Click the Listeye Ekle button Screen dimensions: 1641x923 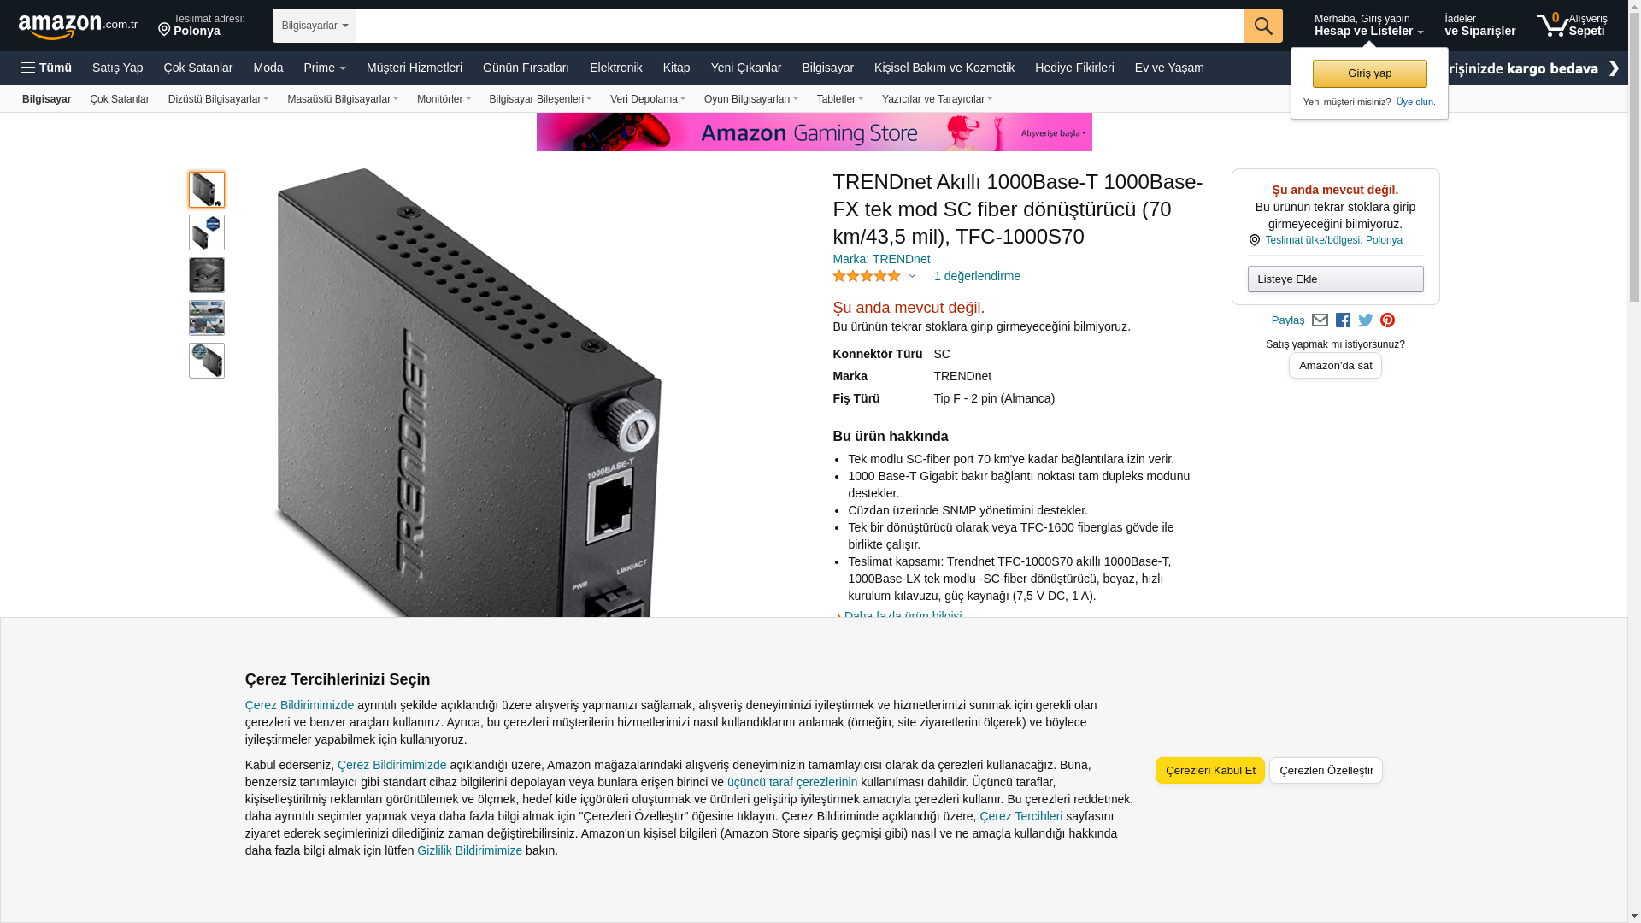(1335, 279)
